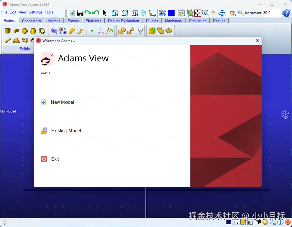Screen dimensions: 292x227
Task: Click the magnifying glass zoom tool
Action: [x=241, y=13]
